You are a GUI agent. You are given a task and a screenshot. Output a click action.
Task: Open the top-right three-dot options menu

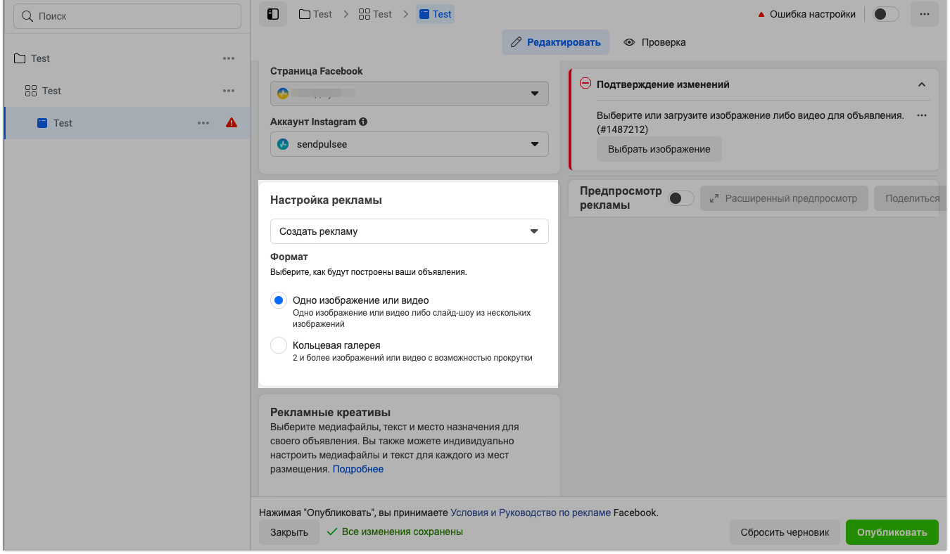coord(925,14)
